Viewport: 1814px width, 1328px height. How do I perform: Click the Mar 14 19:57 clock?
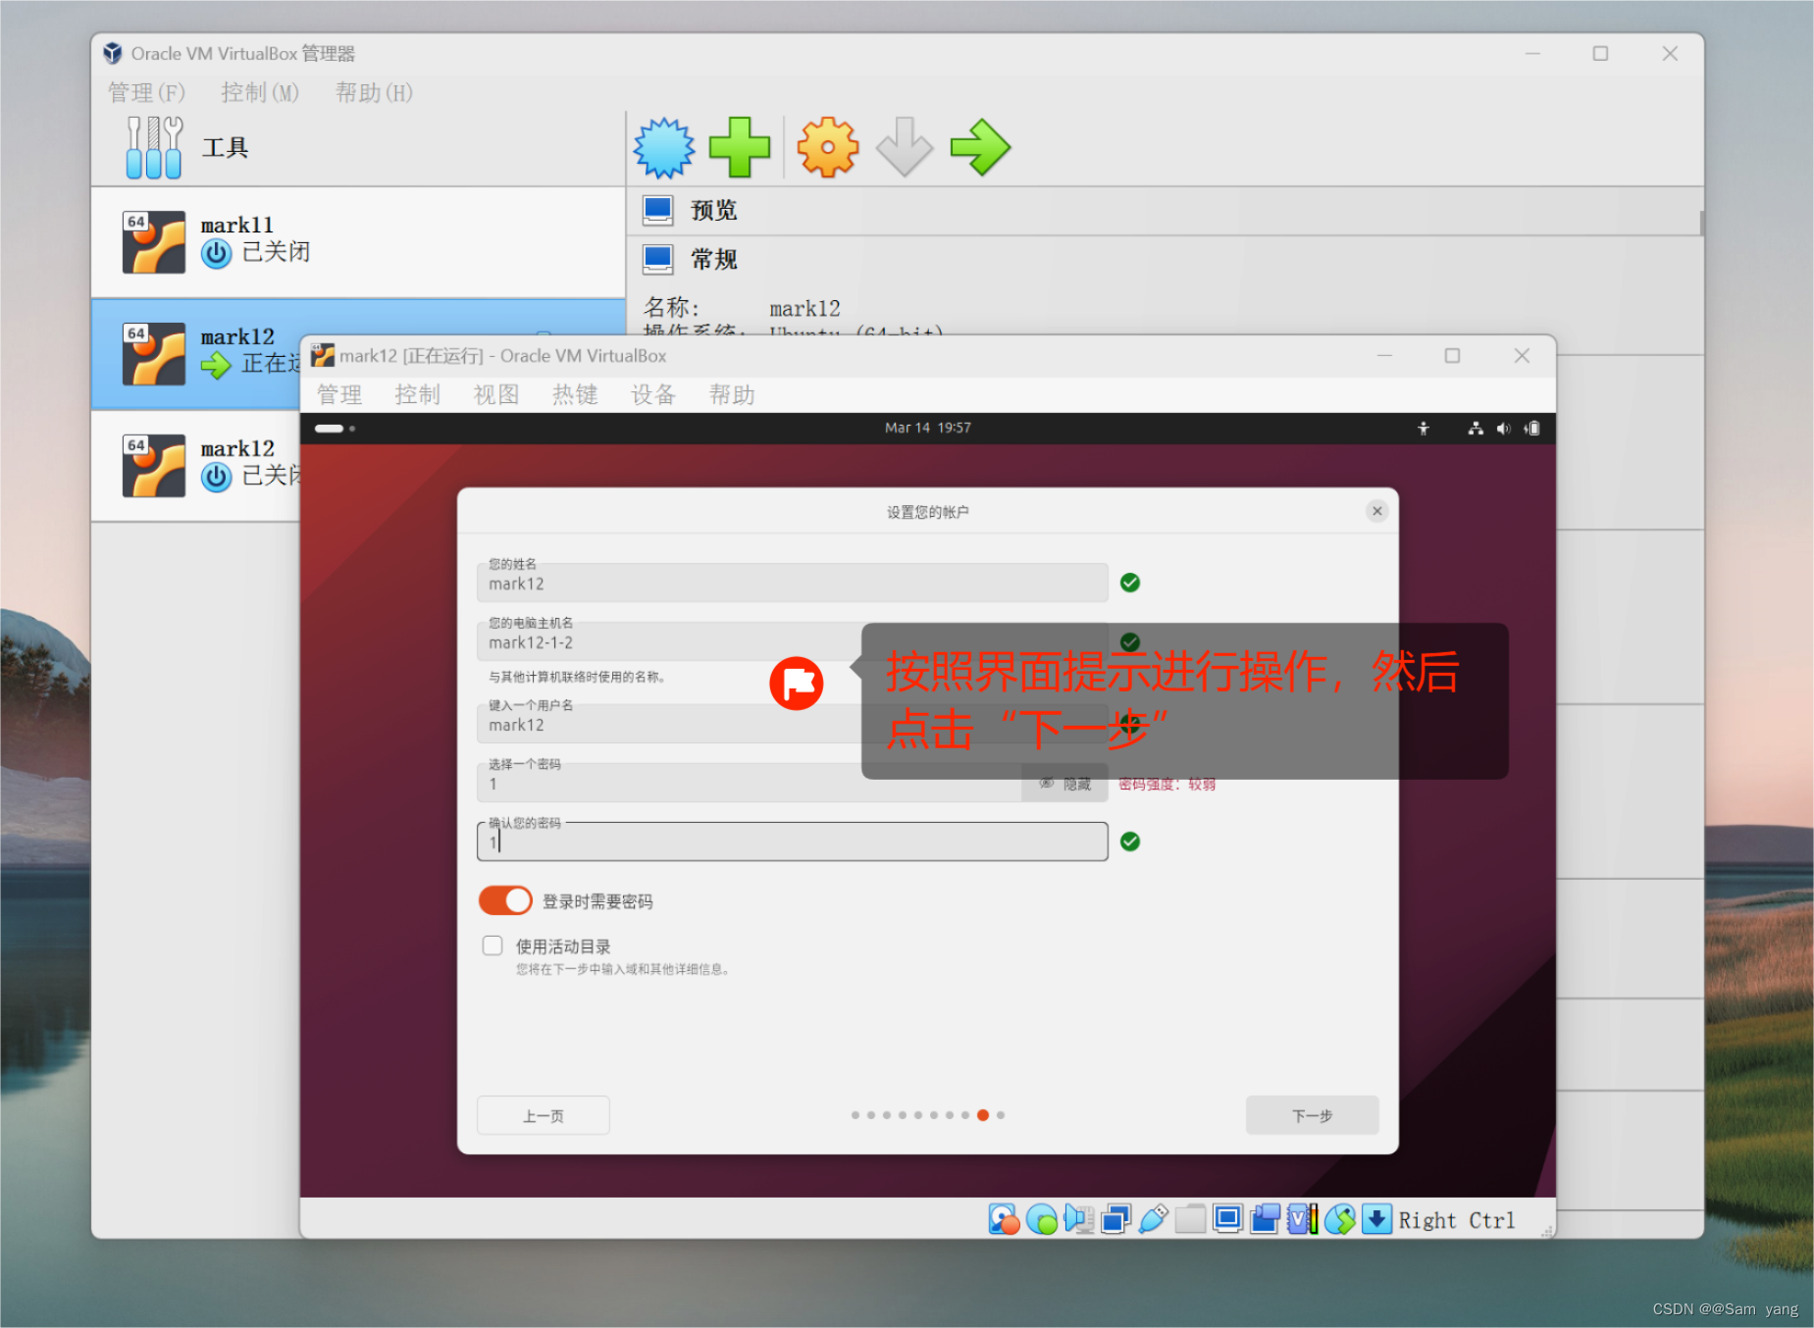pyautogui.click(x=927, y=428)
